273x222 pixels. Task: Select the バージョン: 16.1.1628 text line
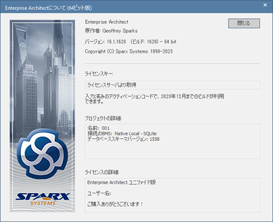(x=130, y=42)
